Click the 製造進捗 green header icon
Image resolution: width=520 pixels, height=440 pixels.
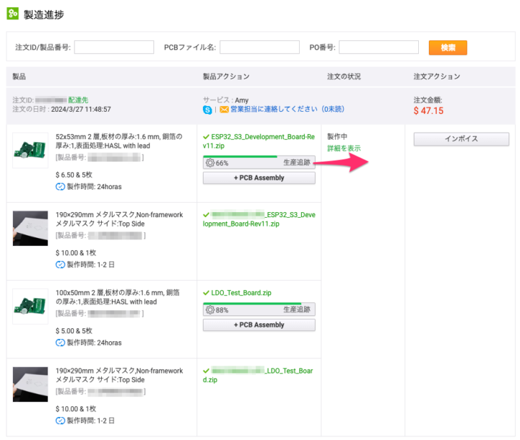12,14
